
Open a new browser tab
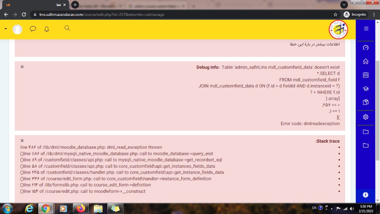(x=75, y=5)
